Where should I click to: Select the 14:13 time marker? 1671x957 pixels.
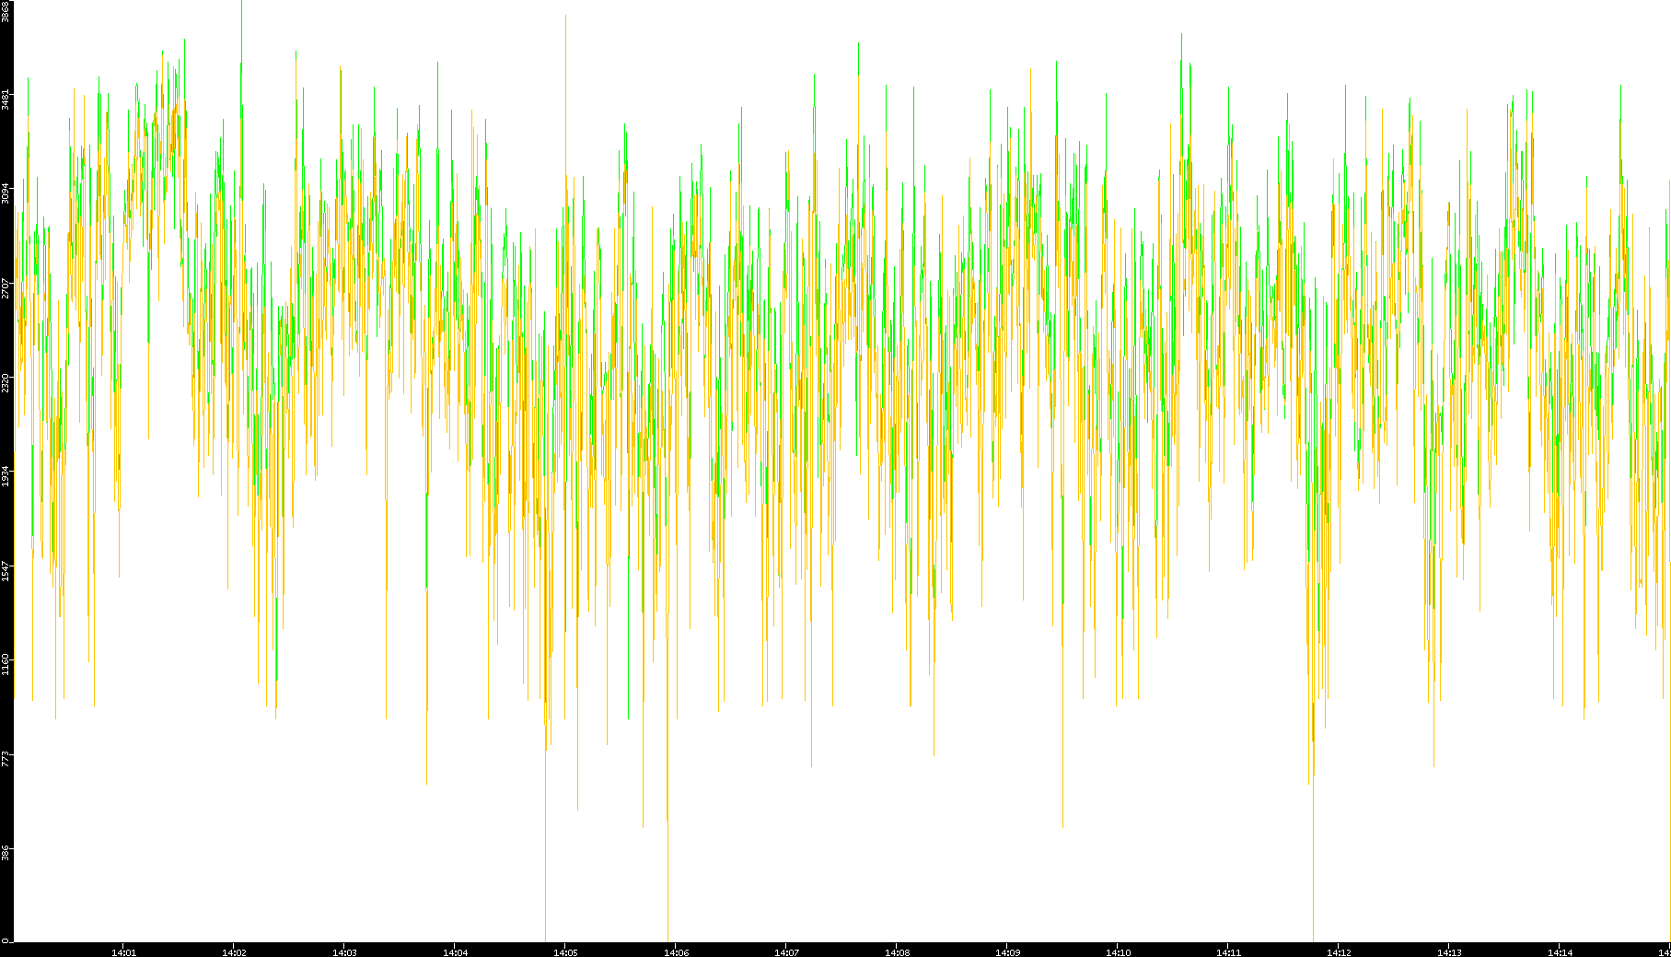click(x=1449, y=952)
